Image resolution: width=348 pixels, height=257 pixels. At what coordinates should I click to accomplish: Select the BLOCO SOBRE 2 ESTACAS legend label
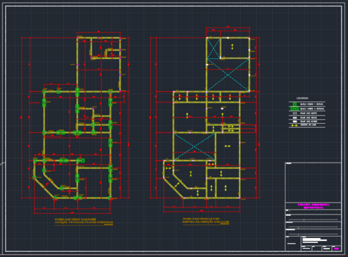coord(312,109)
